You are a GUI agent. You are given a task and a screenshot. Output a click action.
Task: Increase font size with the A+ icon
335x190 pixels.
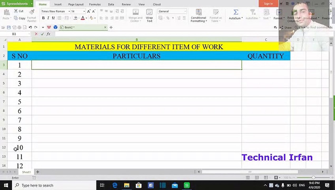click(x=89, y=11)
